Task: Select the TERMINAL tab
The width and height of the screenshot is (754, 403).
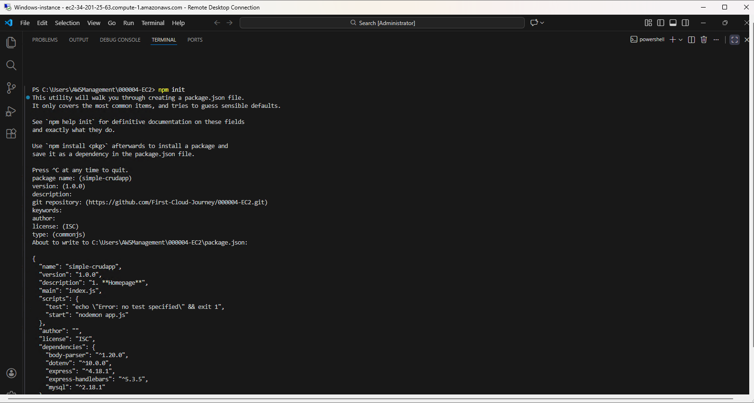Action: coord(164,40)
